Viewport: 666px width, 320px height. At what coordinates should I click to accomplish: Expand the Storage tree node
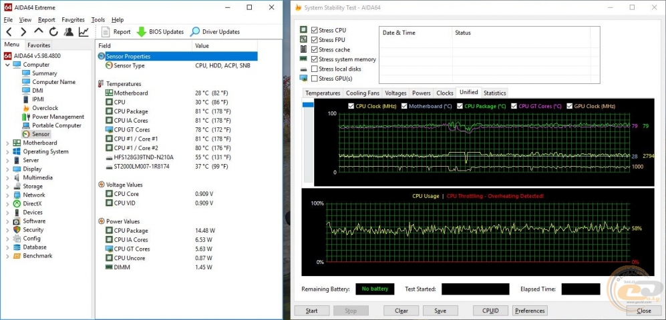coord(7,187)
